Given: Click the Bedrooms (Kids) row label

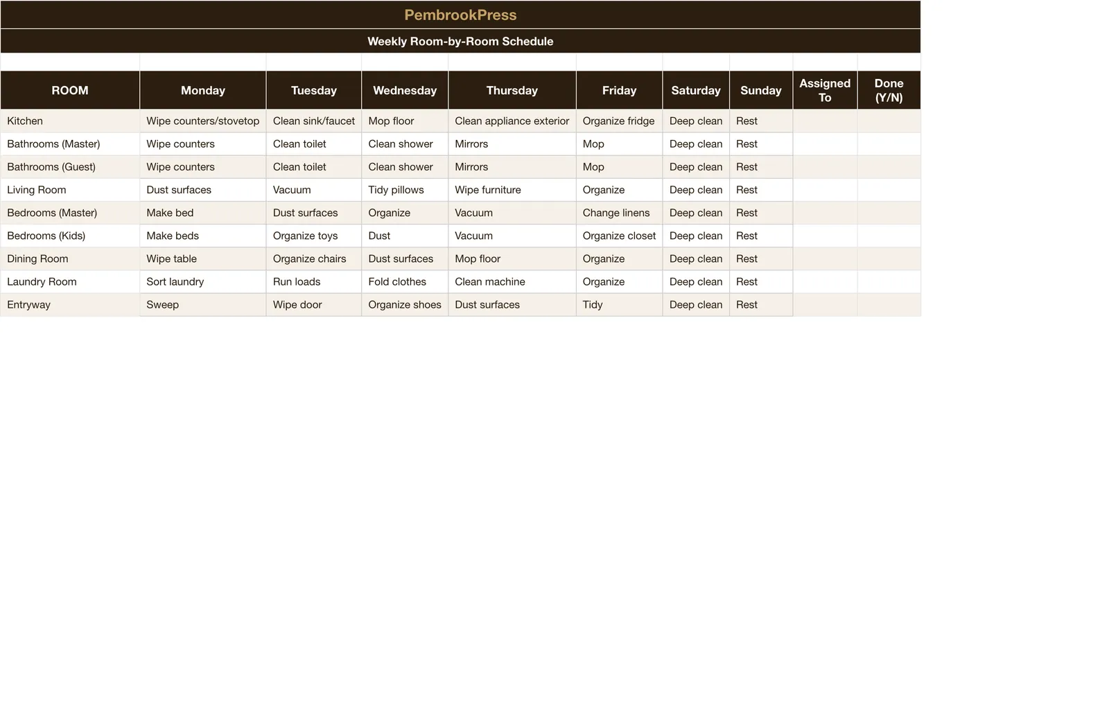Looking at the screenshot, I should [x=70, y=235].
